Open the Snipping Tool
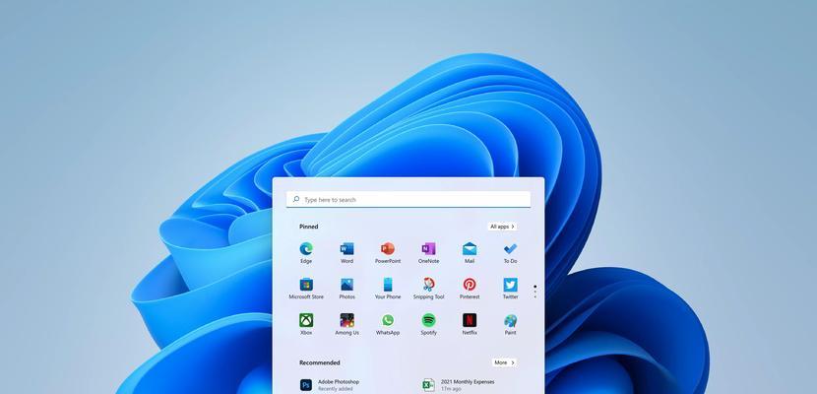 [428, 289]
